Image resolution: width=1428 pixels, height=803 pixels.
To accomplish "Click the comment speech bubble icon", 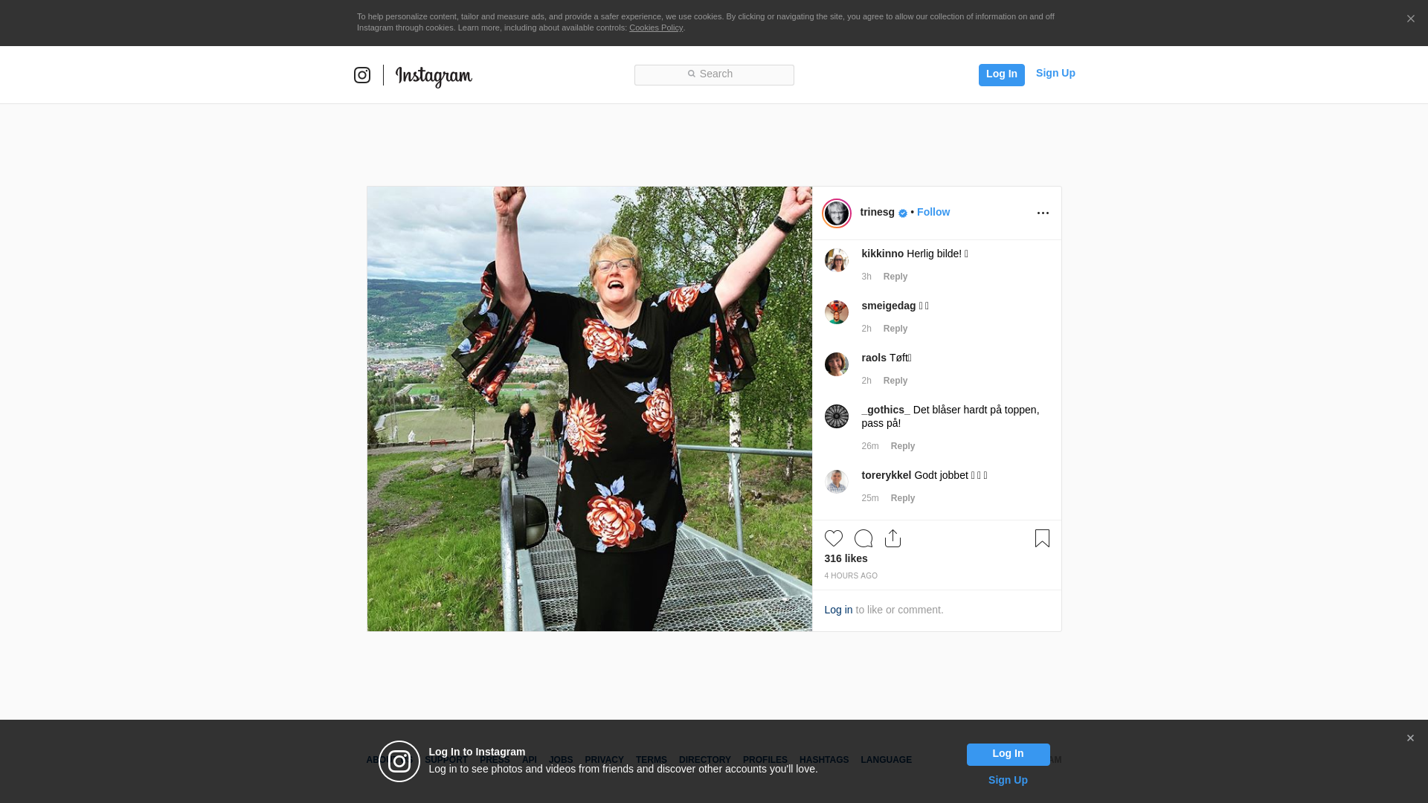I will click(x=863, y=538).
